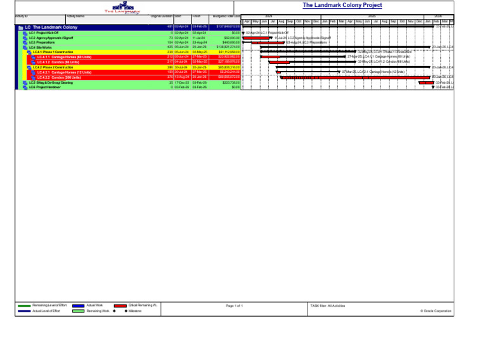Click the red LC.4.1.2 Condos (66 Units) progress bar

(x=280, y=62)
